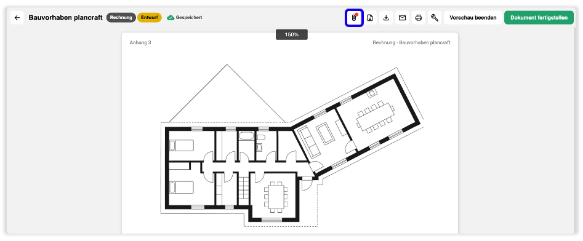Viewport: 583px width, 241px height.
Task: Open settings with the wrench icon
Action: (x=435, y=18)
